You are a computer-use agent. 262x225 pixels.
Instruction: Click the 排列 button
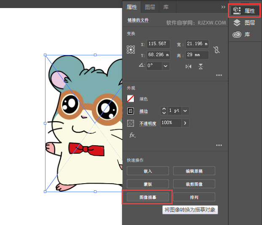[194, 197]
